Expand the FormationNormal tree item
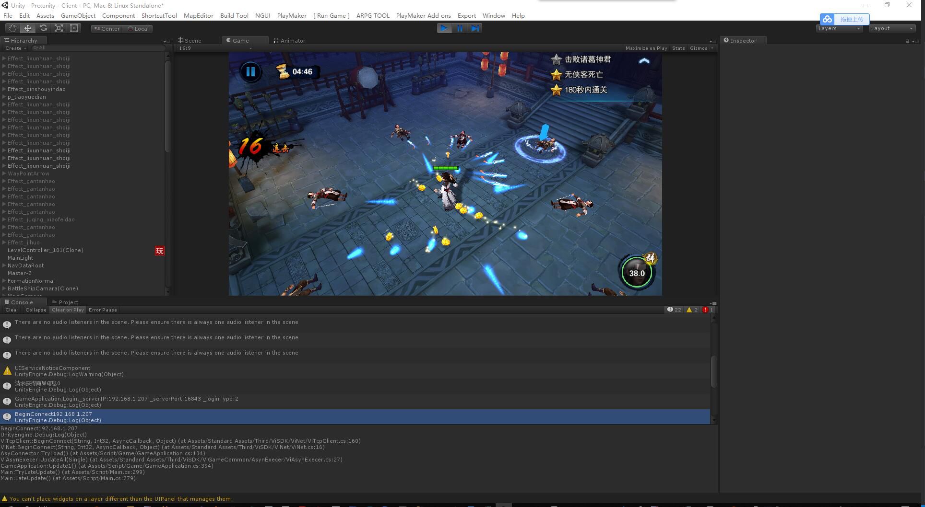 coord(4,281)
